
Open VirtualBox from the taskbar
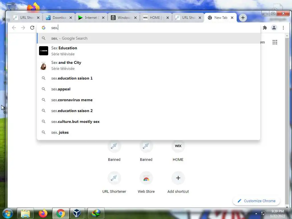(77, 213)
